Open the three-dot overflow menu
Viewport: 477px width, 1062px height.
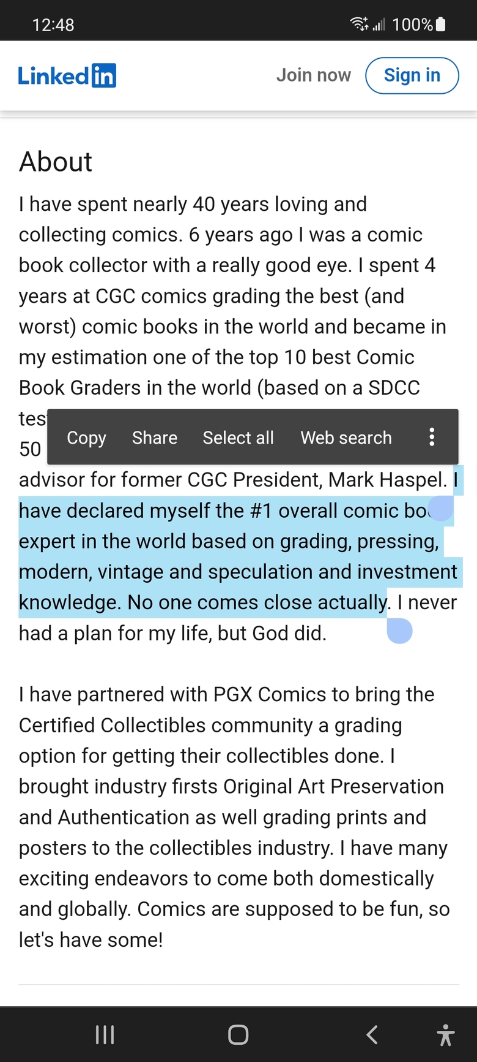432,437
